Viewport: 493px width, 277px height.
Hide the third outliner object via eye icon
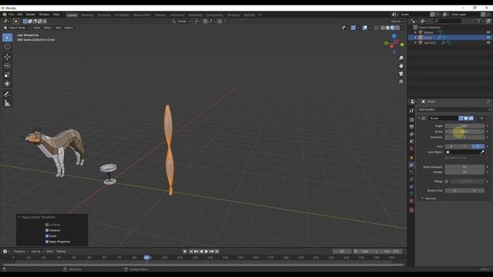488,43
